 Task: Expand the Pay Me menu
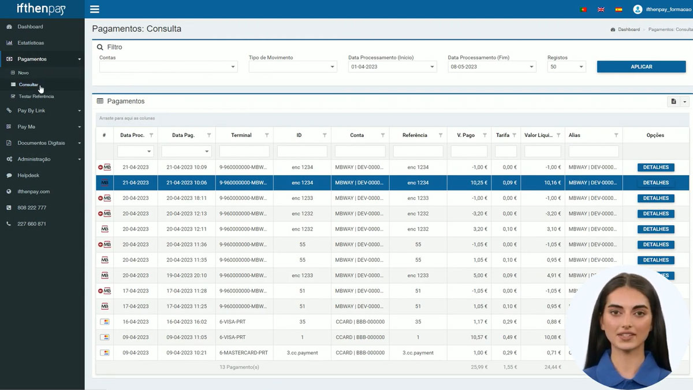click(x=42, y=127)
